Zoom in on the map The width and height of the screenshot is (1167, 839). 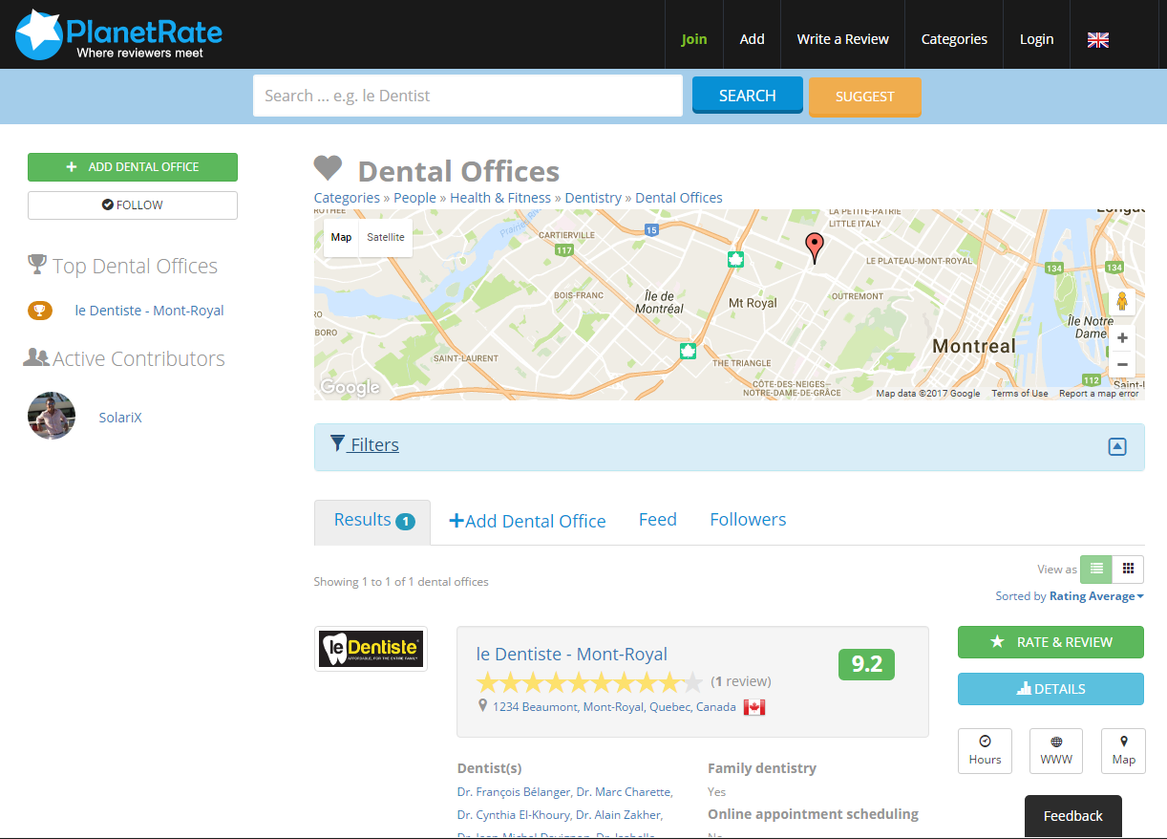1122,338
